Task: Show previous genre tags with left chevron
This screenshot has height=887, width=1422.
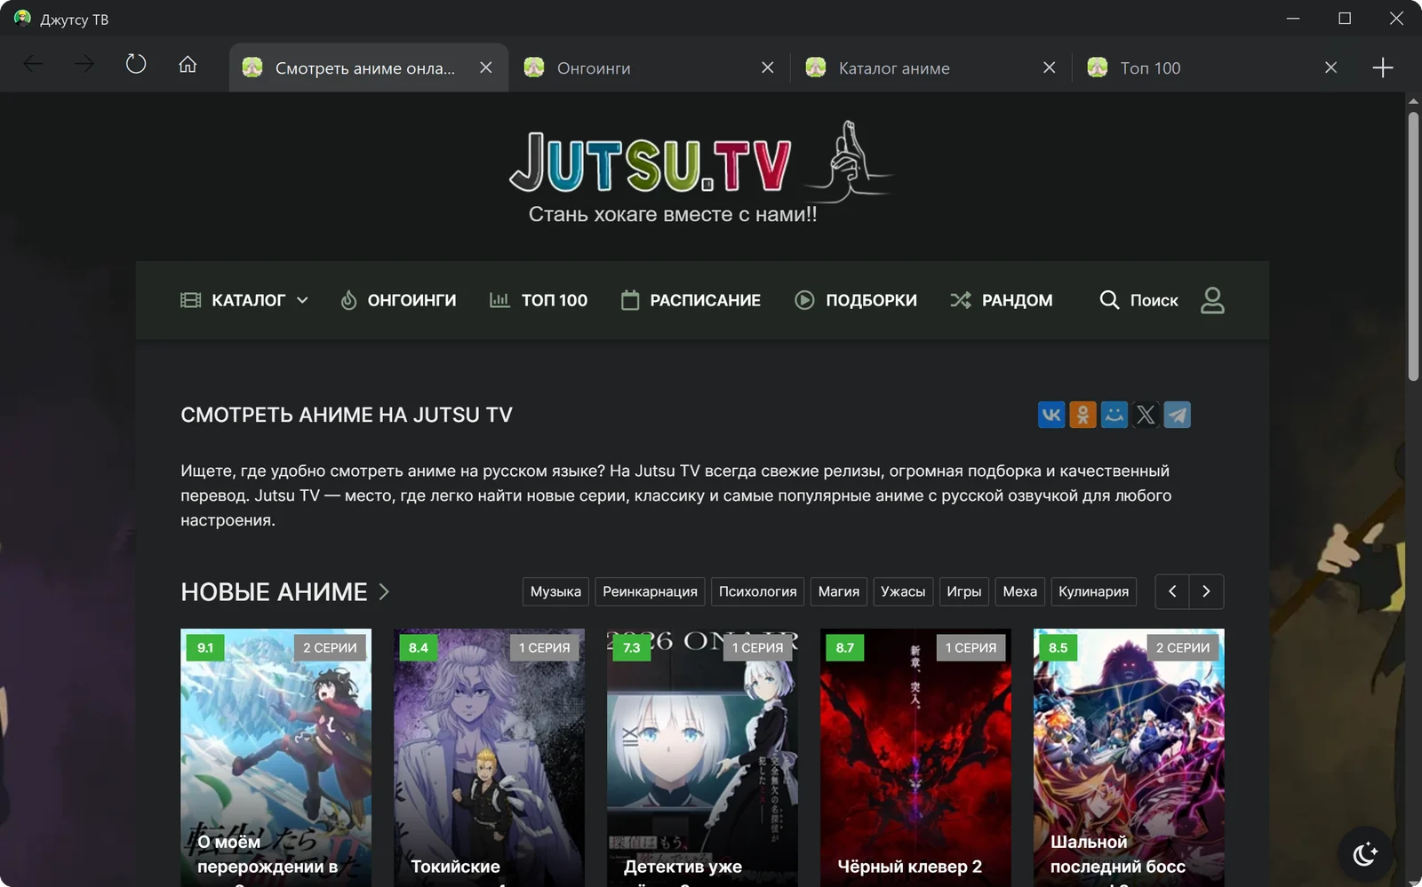Action: [x=1172, y=591]
